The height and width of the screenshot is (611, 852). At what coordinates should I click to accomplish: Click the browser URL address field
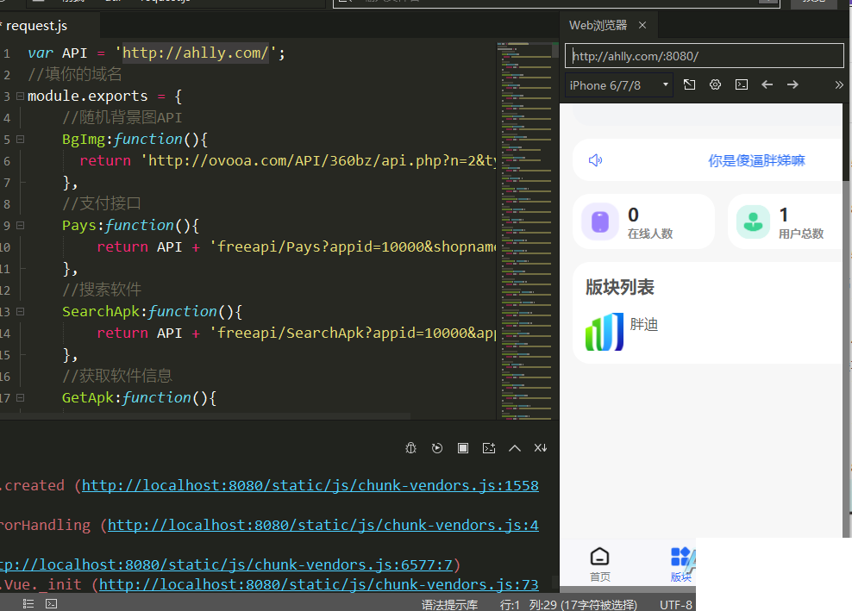coord(705,56)
